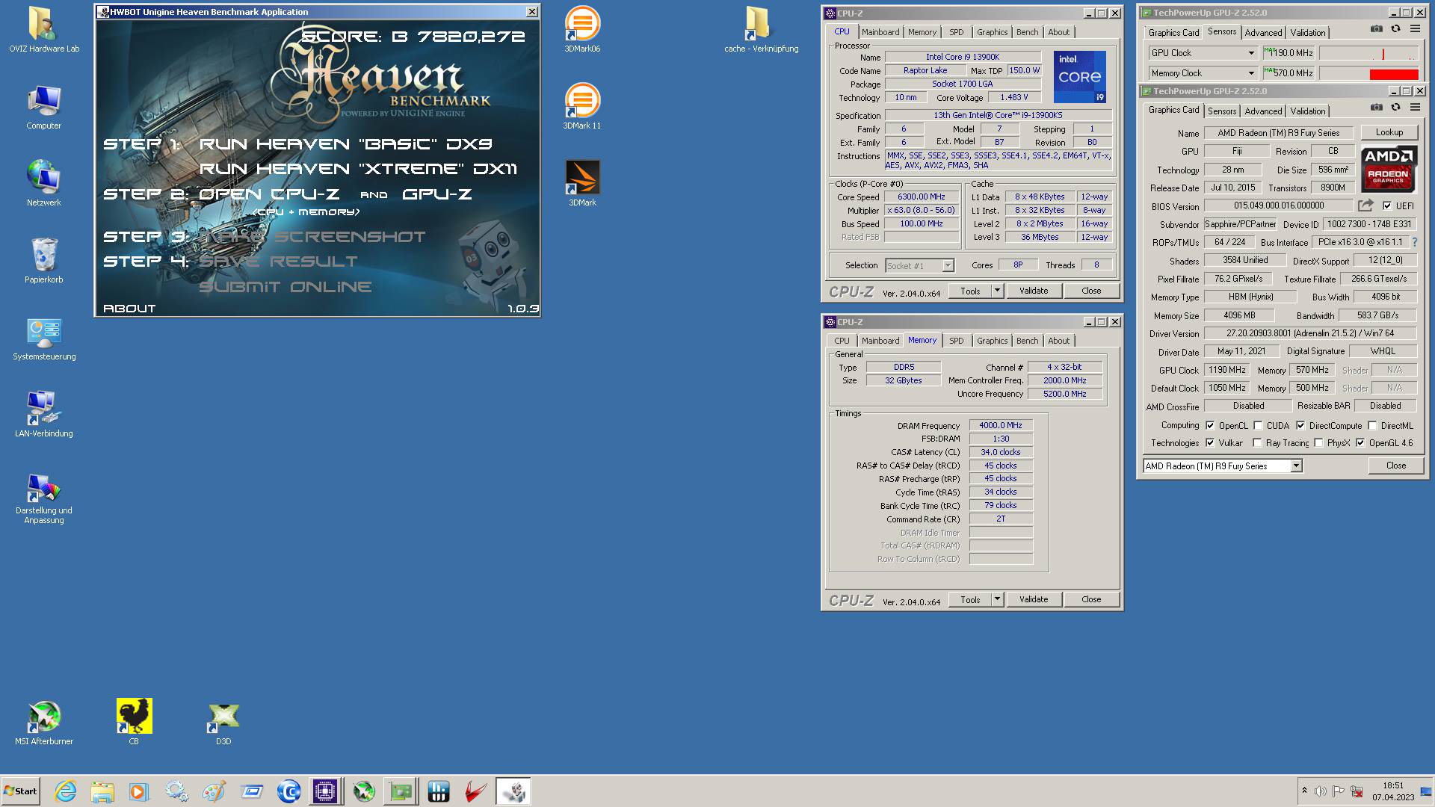Screen dimensions: 1435x807
Task: Expand Tools dropdown arrow in CPU-Z Memory window
Action: 997,599
